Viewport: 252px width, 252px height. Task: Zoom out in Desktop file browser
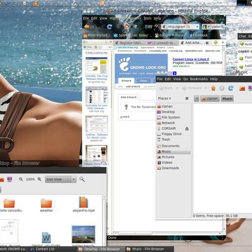point(21,179)
